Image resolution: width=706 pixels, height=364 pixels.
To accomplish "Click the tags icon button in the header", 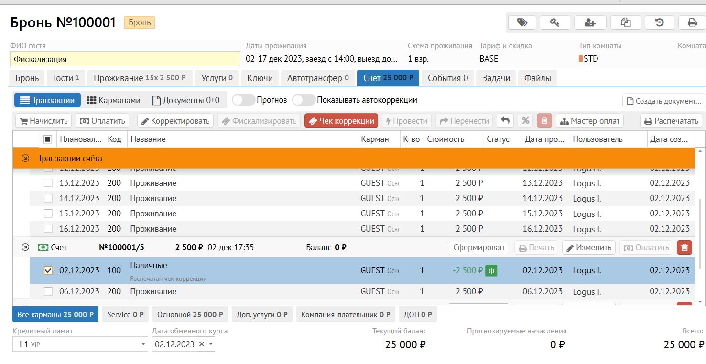I will (522, 22).
